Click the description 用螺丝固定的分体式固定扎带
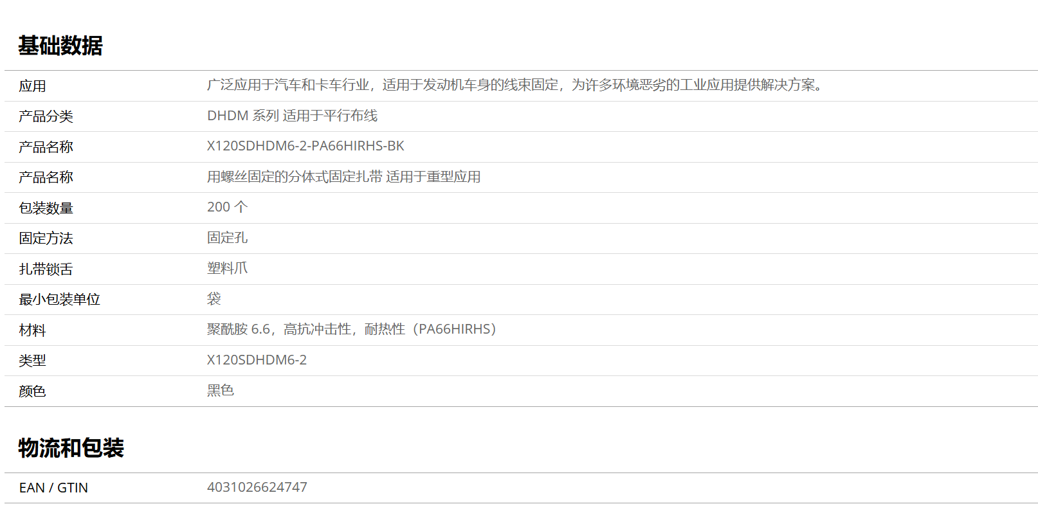This screenshot has height=513, width=1038. point(343,177)
